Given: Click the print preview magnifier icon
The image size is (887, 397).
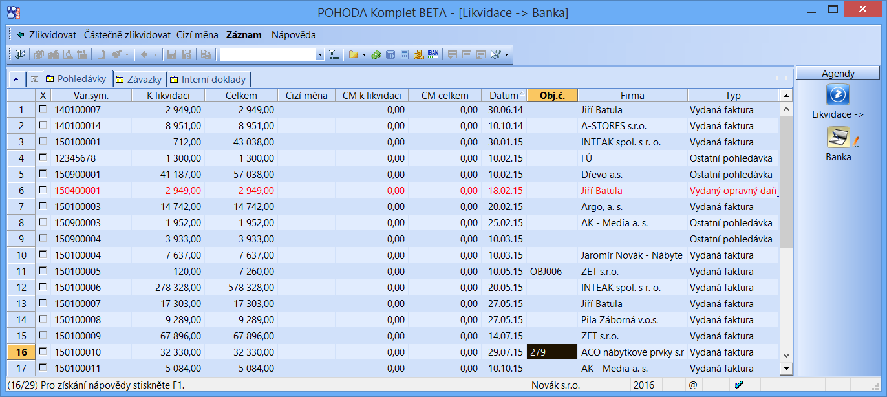Looking at the screenshot, I should pyautogui.click(x=68, y=55).
